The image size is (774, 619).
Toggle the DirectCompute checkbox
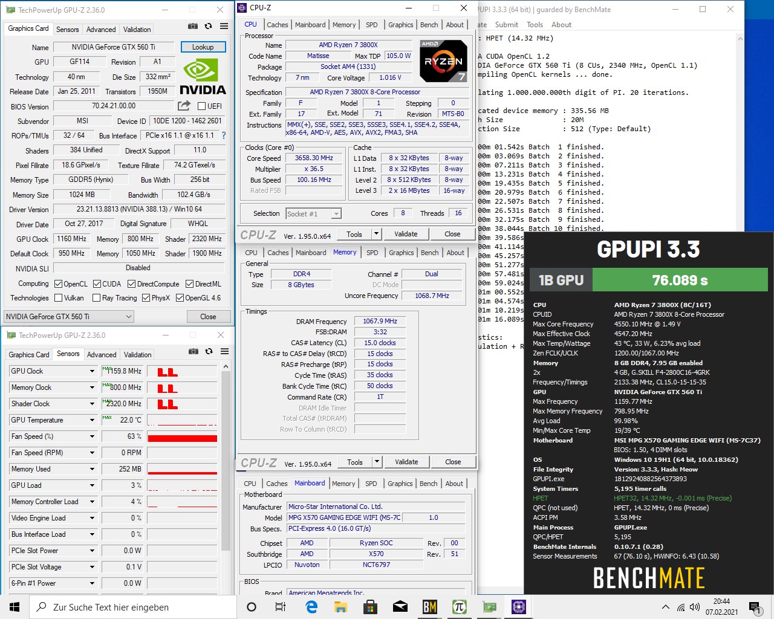tap(132, 284)
